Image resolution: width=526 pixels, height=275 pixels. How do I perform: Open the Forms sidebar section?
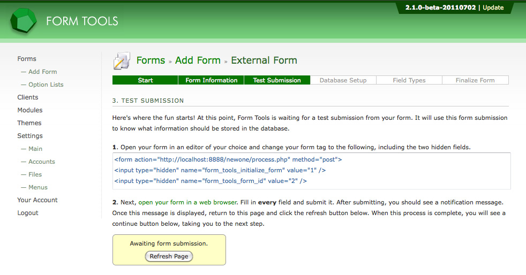27,59
